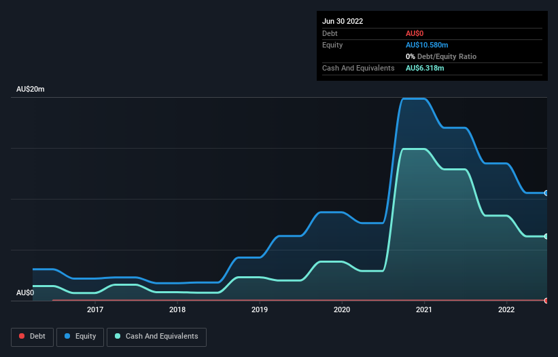Select the blue Equity endpoint marker
Viewport: 558px width, 357px height.
click(x=546, y=193)
